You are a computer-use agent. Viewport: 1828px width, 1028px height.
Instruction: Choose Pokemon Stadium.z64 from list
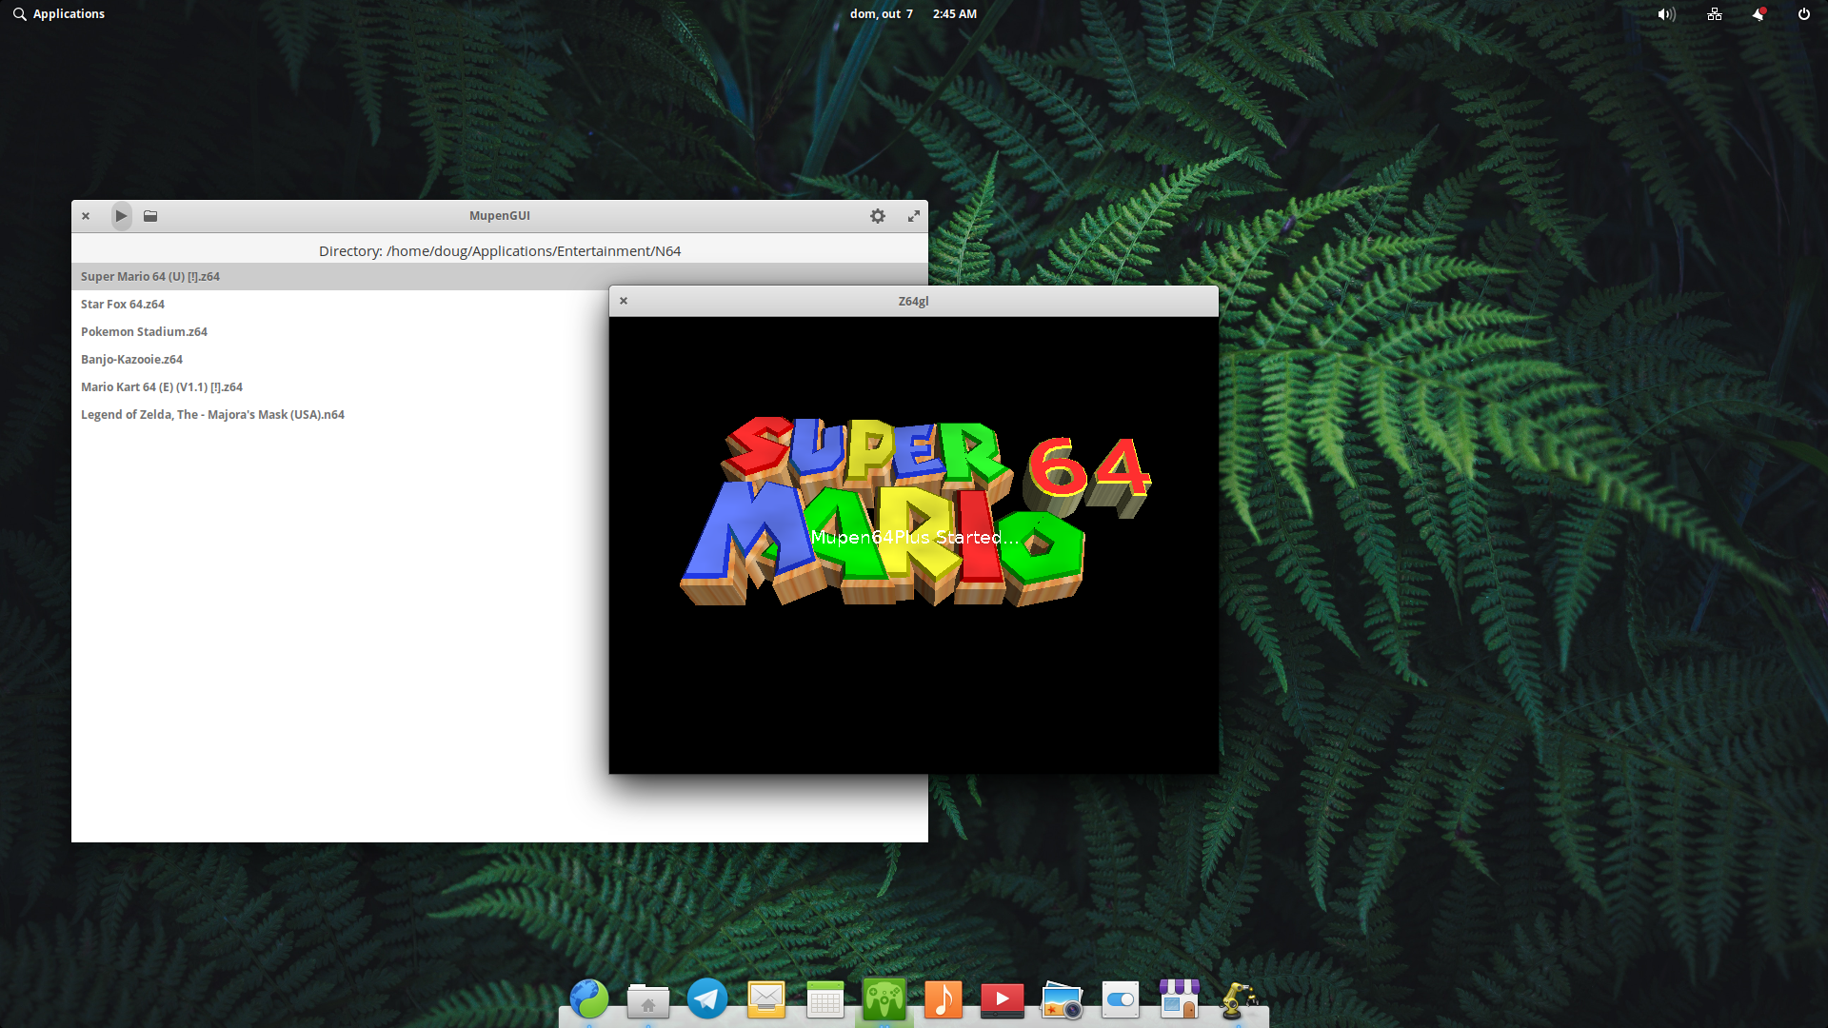point(144,332)
